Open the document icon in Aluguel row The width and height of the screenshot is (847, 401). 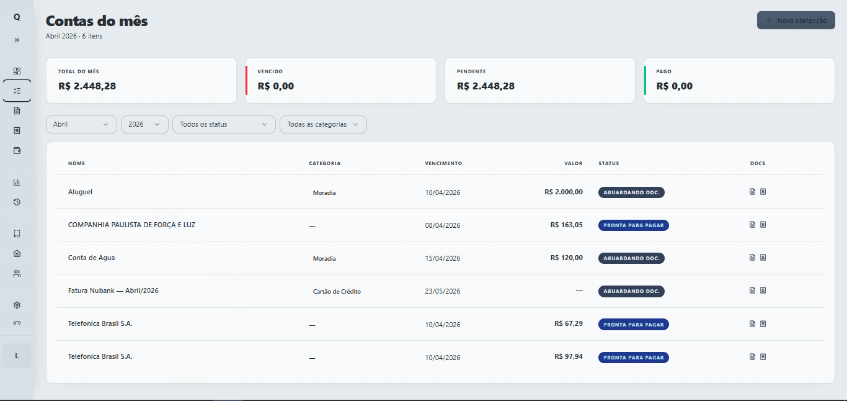753,192
